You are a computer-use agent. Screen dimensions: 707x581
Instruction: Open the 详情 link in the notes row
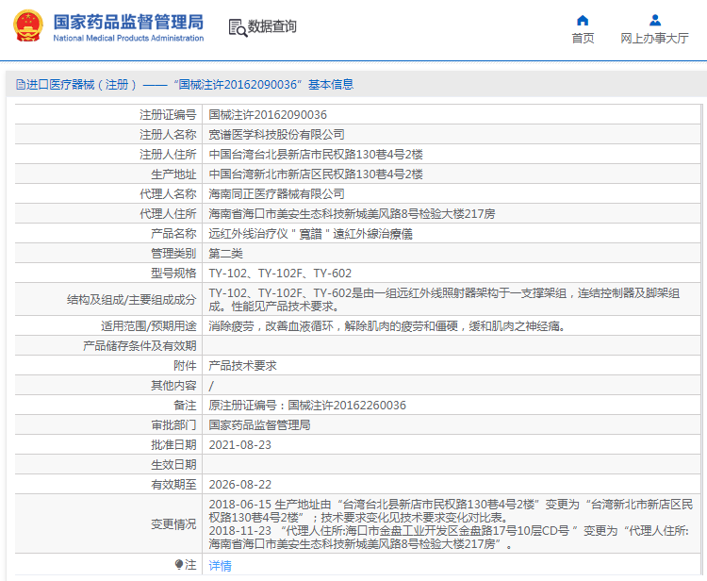220,565
